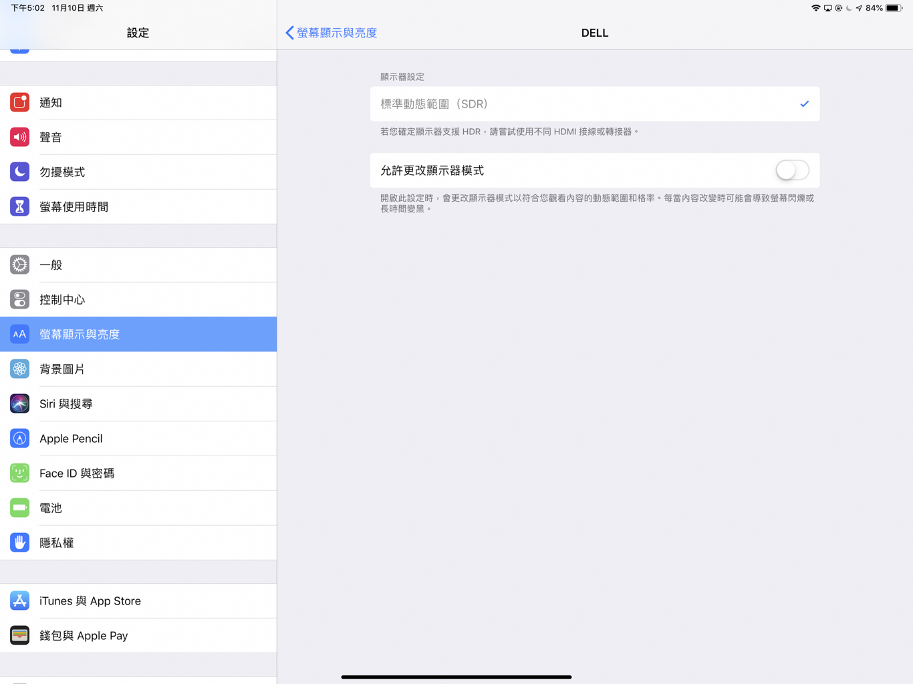Open 螢幕使用時間 settings row
This screenshot has height=684, width=913.
pyautogui.click(x=138, y=206)
